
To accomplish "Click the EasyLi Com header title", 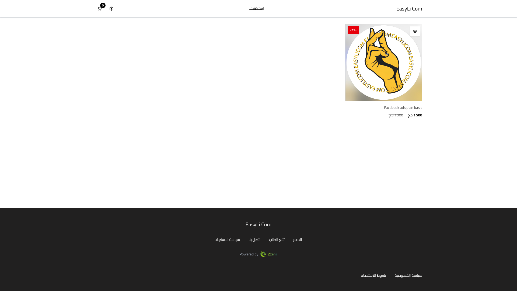I will pos(409,9).
